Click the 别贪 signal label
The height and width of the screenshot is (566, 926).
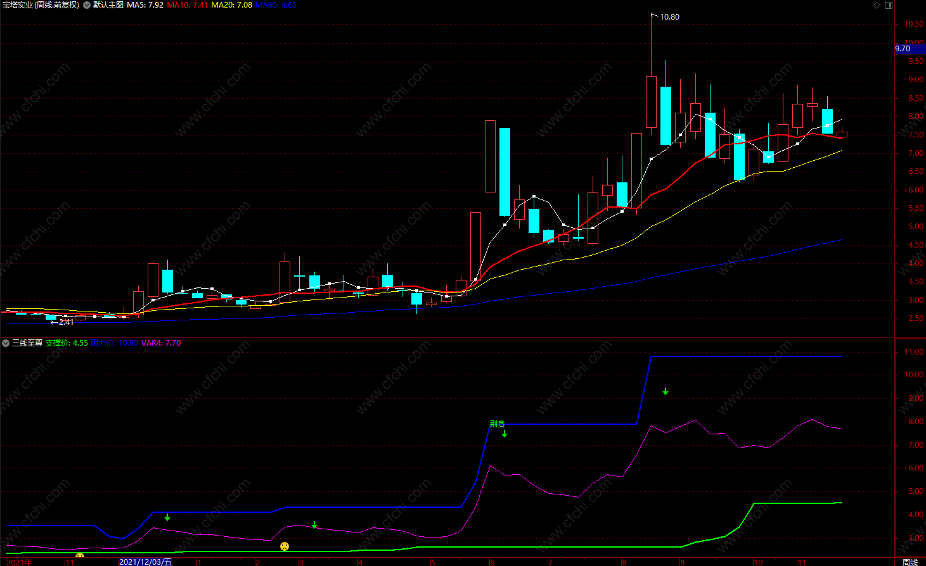coord(498,424)
